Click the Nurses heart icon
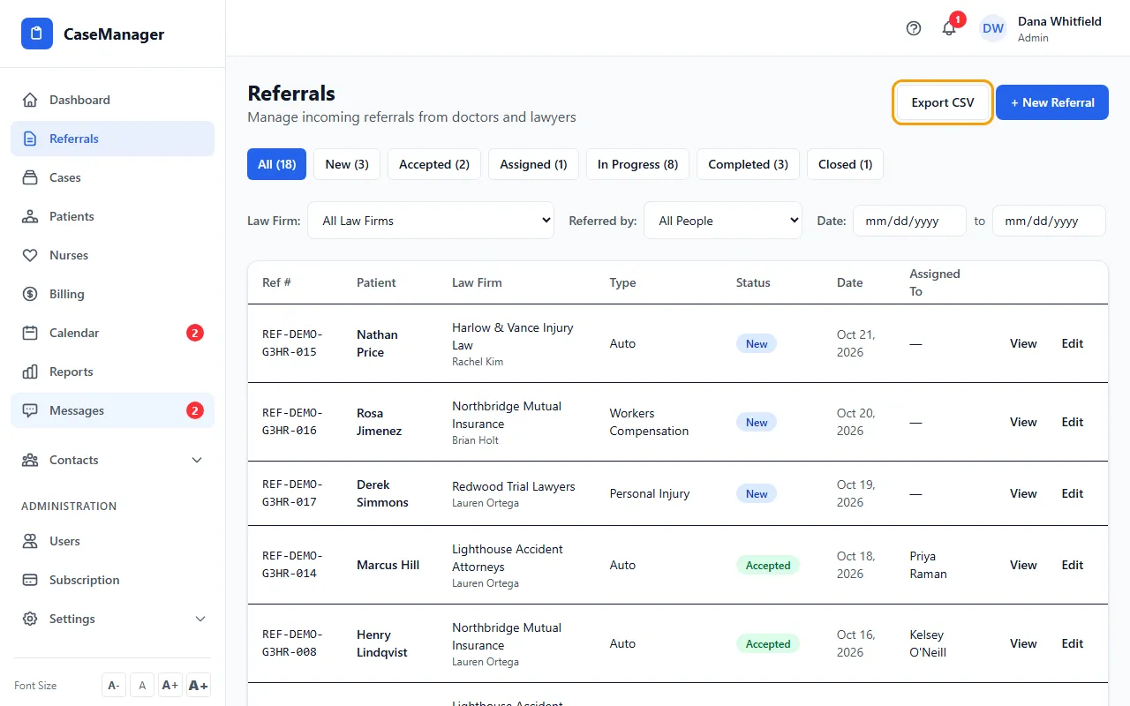 30,255
